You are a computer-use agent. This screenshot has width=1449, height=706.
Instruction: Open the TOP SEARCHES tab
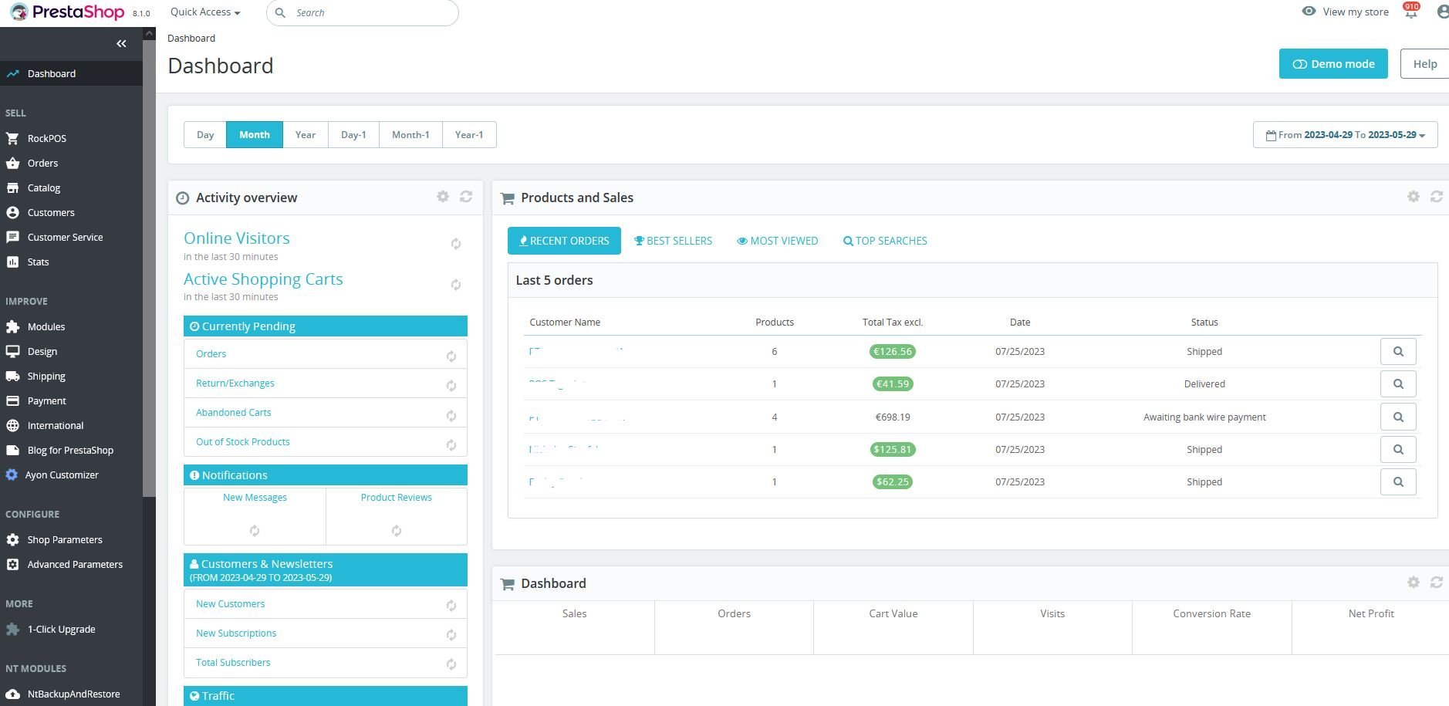[x=885, y=240]
